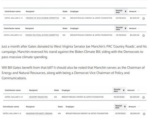Open the Prairie Political Action Committee link
Screen dimensions: 152x121
(42, 35)
